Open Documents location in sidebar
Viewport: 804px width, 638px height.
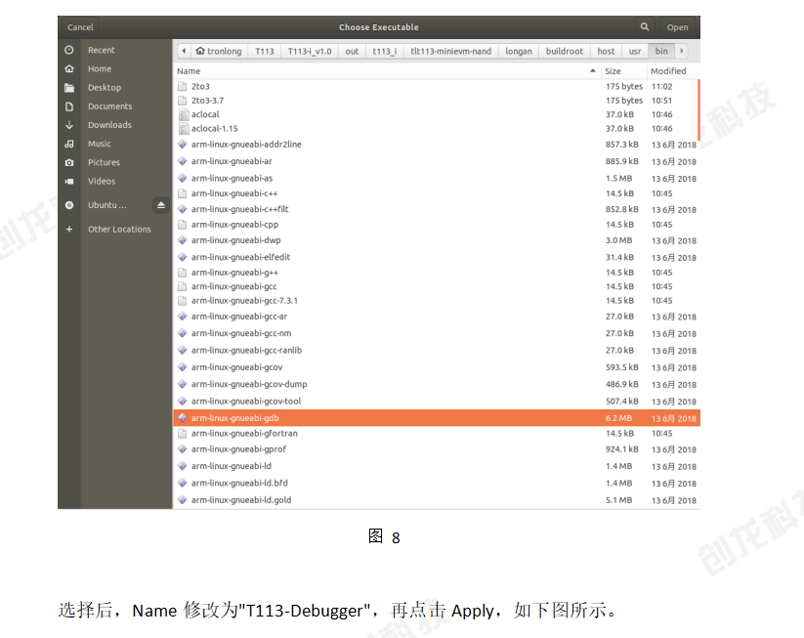pyautogui.click(x=109, y=106)
